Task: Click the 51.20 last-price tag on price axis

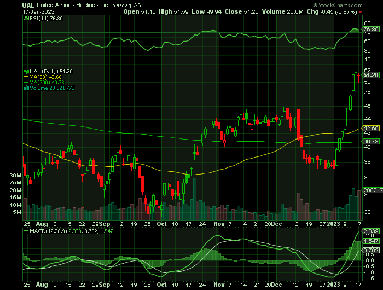Action: pos(371,76)
